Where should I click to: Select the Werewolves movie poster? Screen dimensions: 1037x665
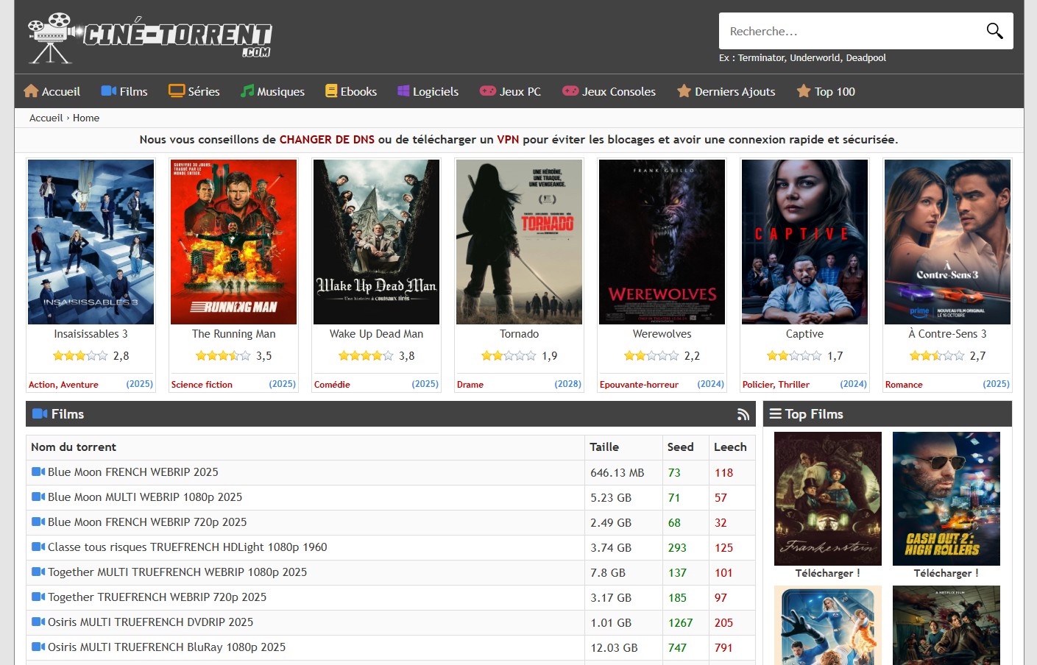tap(662, 242)
